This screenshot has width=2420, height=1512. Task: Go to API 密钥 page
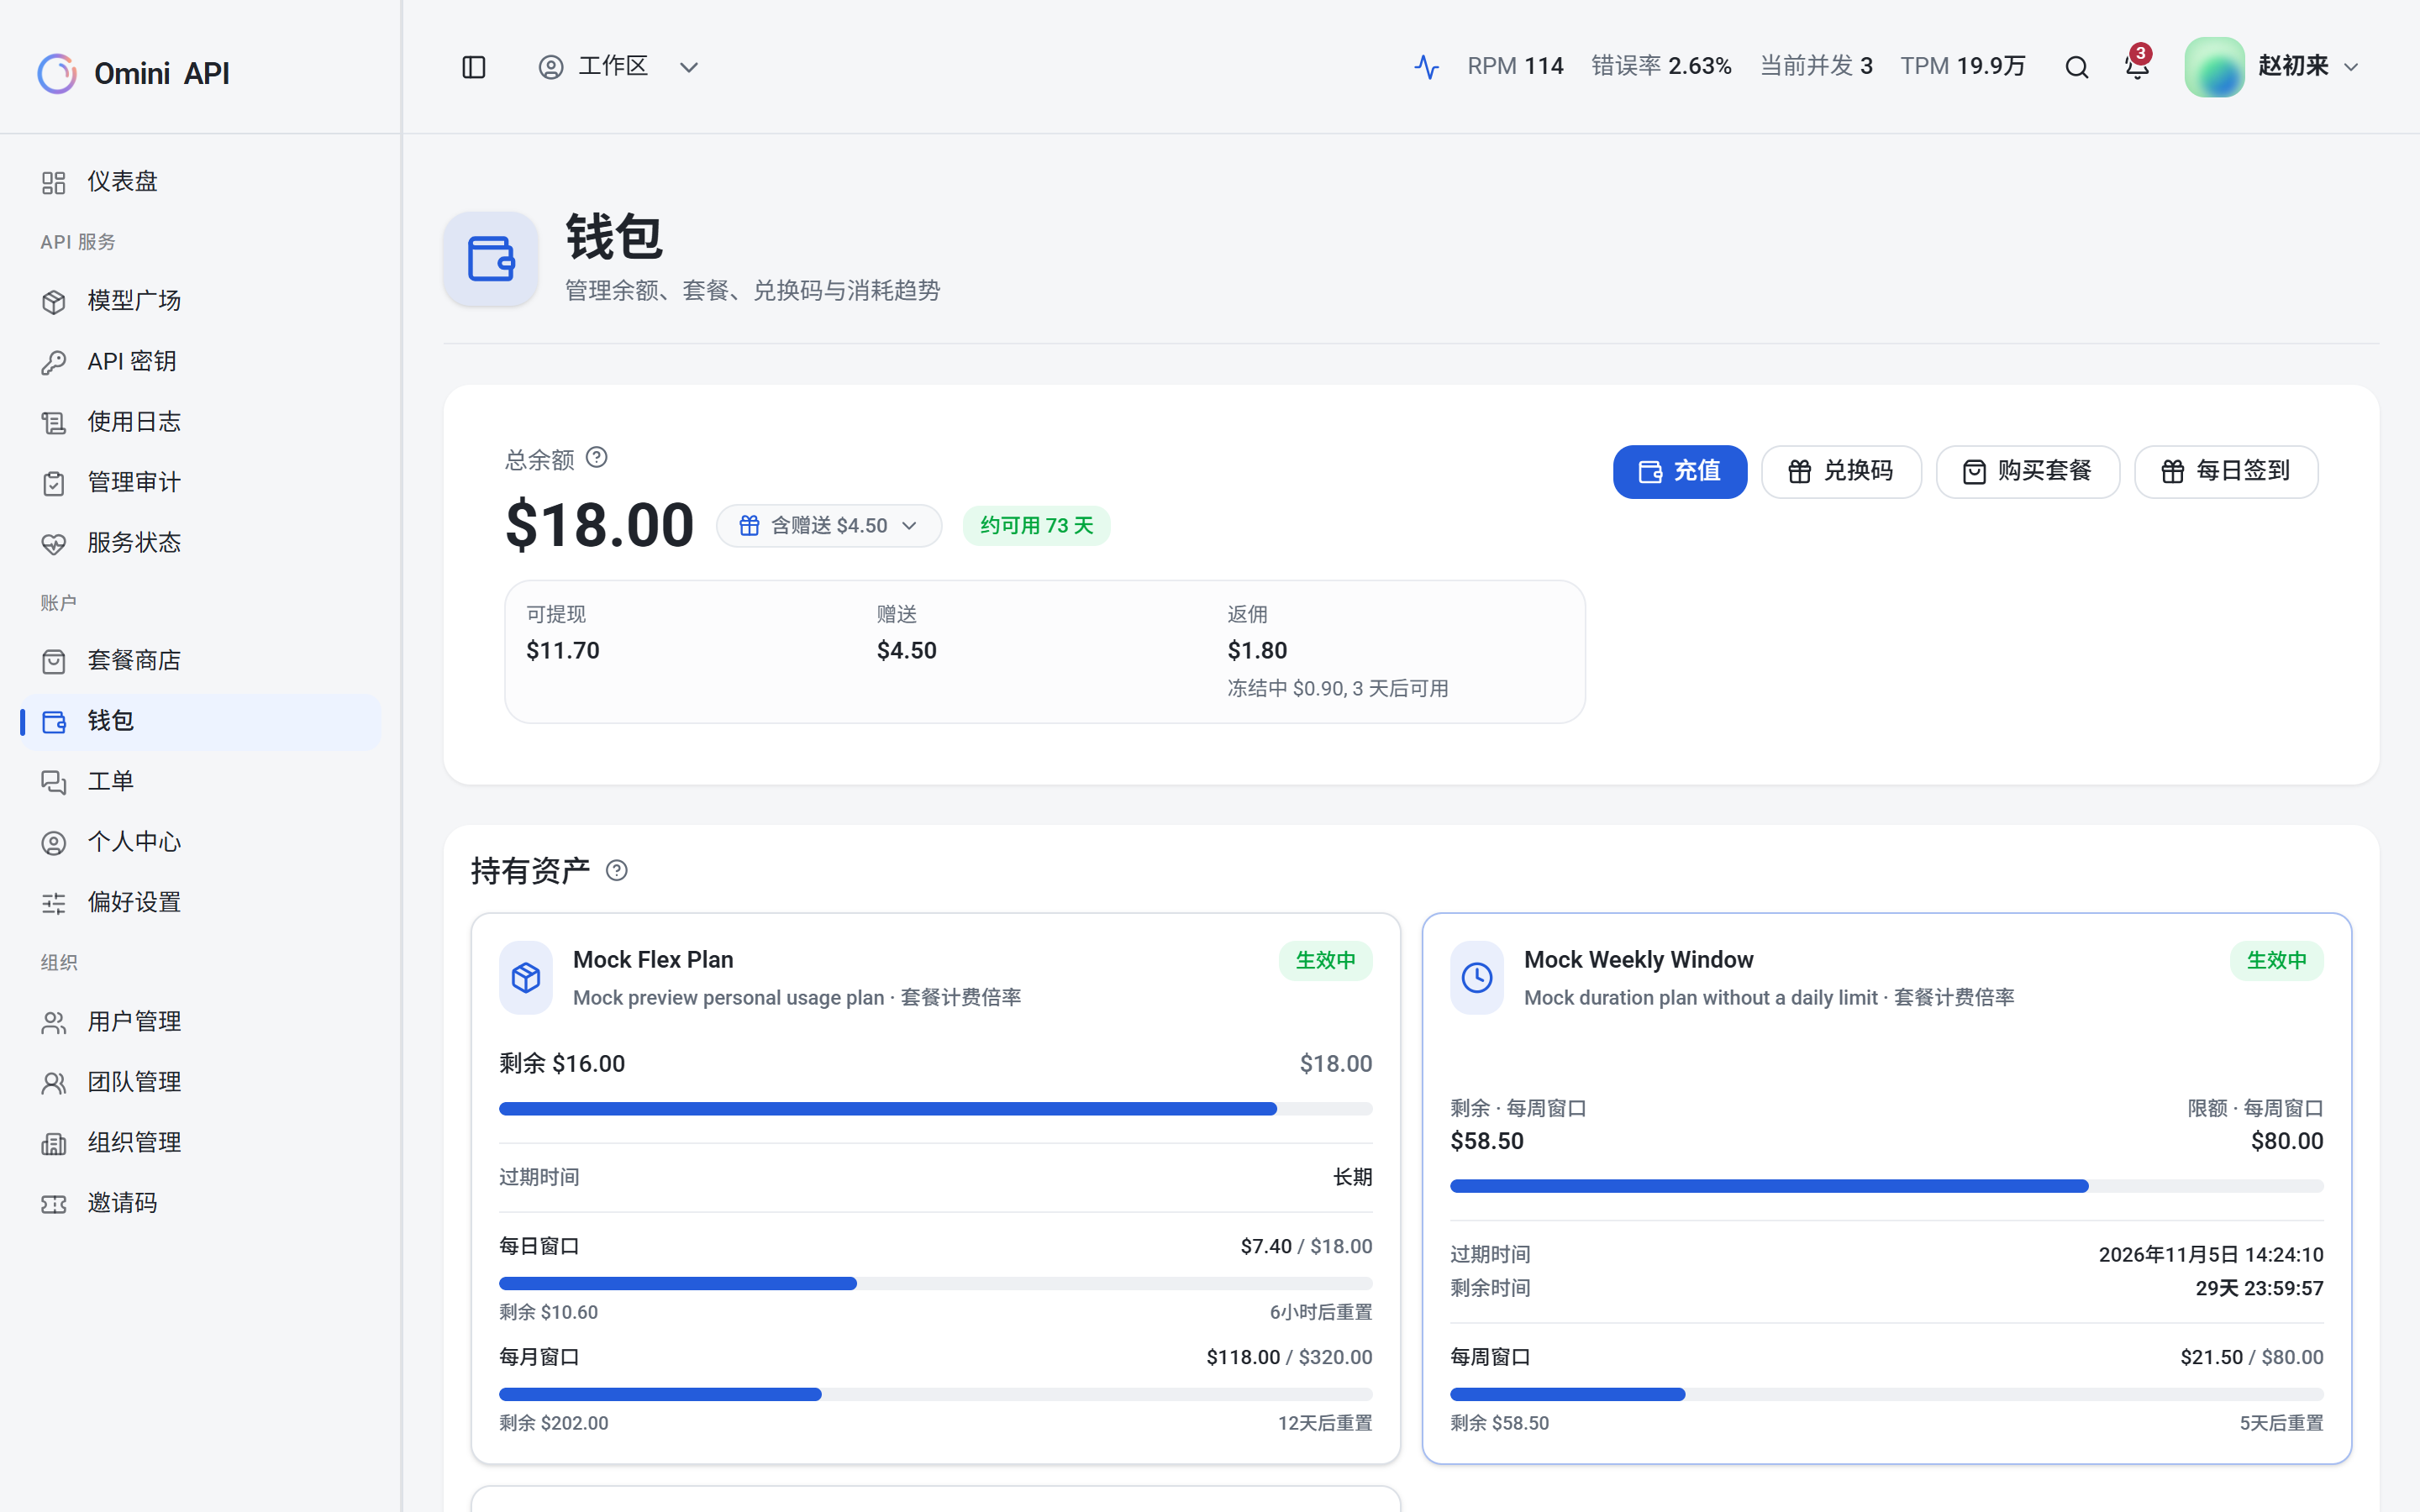click(x=200, y=361)
